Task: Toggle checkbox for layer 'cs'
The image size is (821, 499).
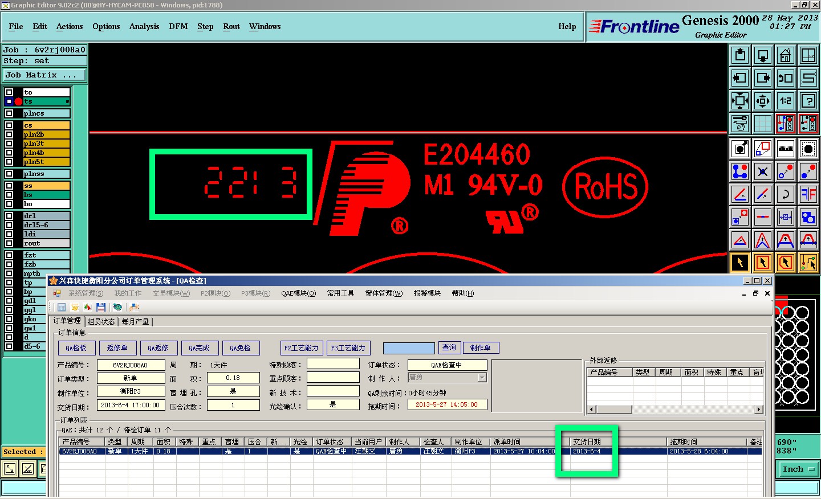Action: click(9, 125)
